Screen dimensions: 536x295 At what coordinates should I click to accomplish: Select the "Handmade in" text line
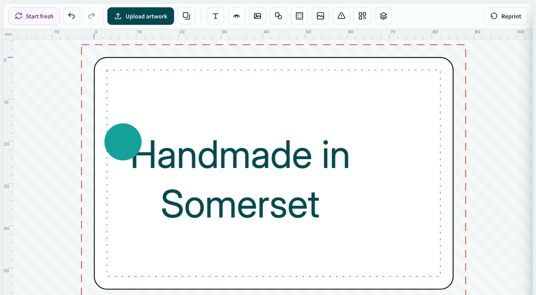[240, 155]
